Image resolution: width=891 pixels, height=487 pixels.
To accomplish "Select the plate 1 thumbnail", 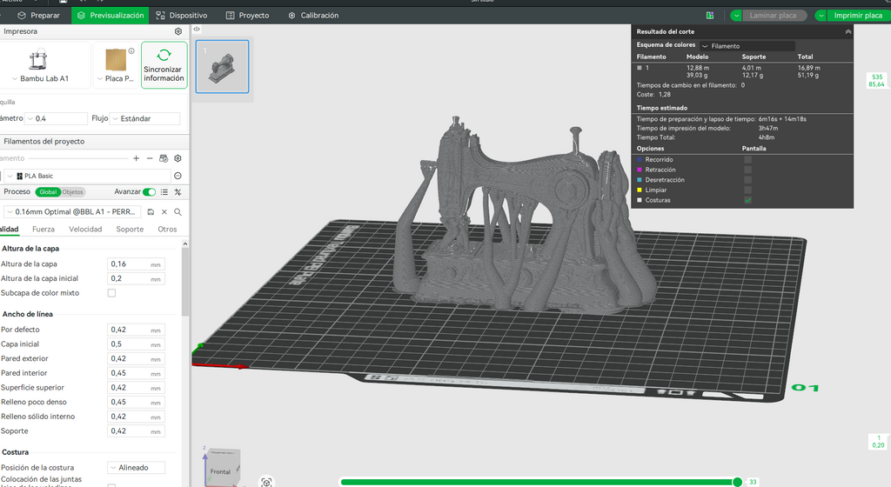I will pyautogui.click(x=222, y=66).
